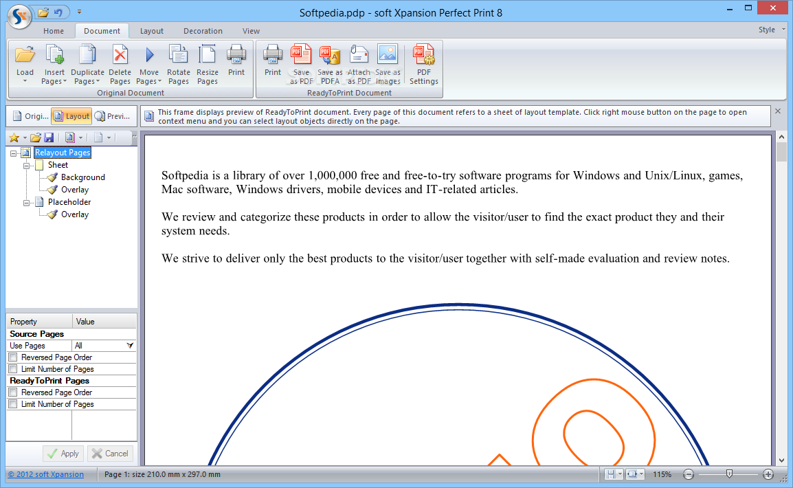Switch to the Home ribbon tab
This screenshot has width=793, height=488.
(x=54, y=31)
